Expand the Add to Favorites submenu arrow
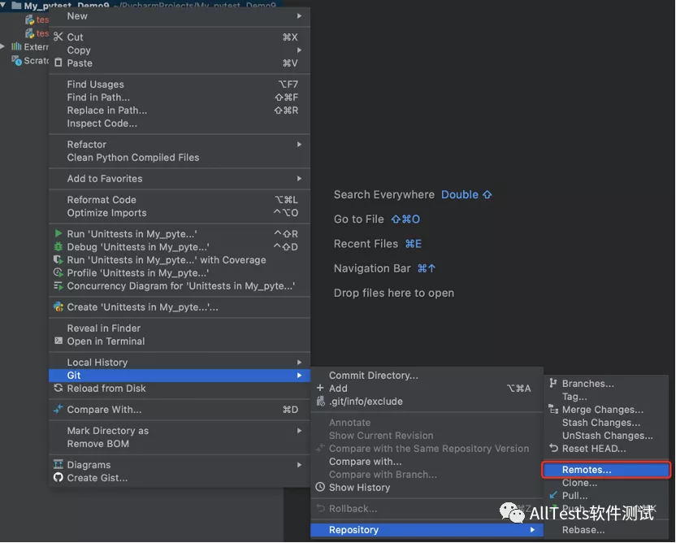This screenshot has height=543, width=676. click(299, 178)
